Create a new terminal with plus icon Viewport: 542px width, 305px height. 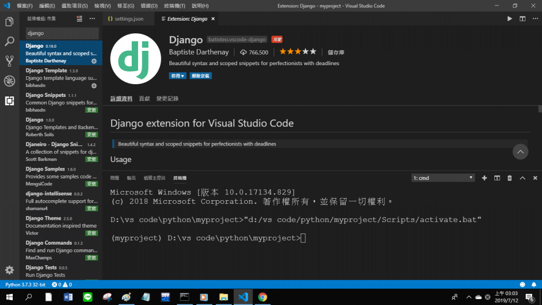(x=484, y=178)
